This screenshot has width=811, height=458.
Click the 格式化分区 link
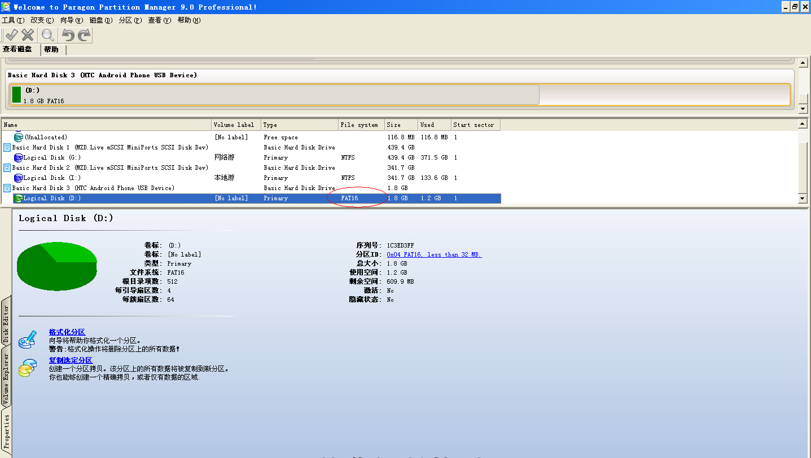(67, 332)
